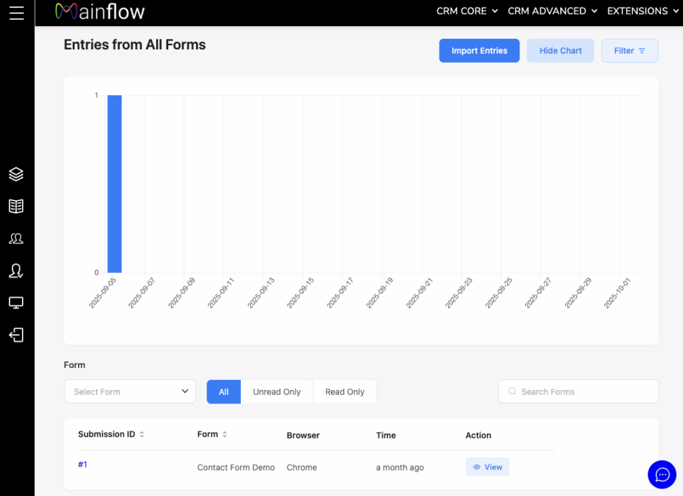Hide the chart with Hide Chart button
Image resolution: width=683 pixels, height=496 pixels.
[x=560, y=51]
